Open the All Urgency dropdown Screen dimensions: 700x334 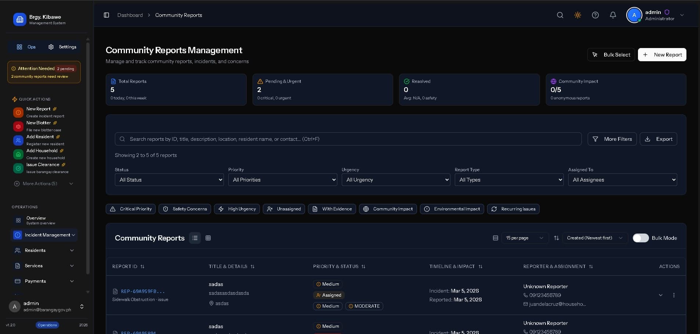pos(396,180)
